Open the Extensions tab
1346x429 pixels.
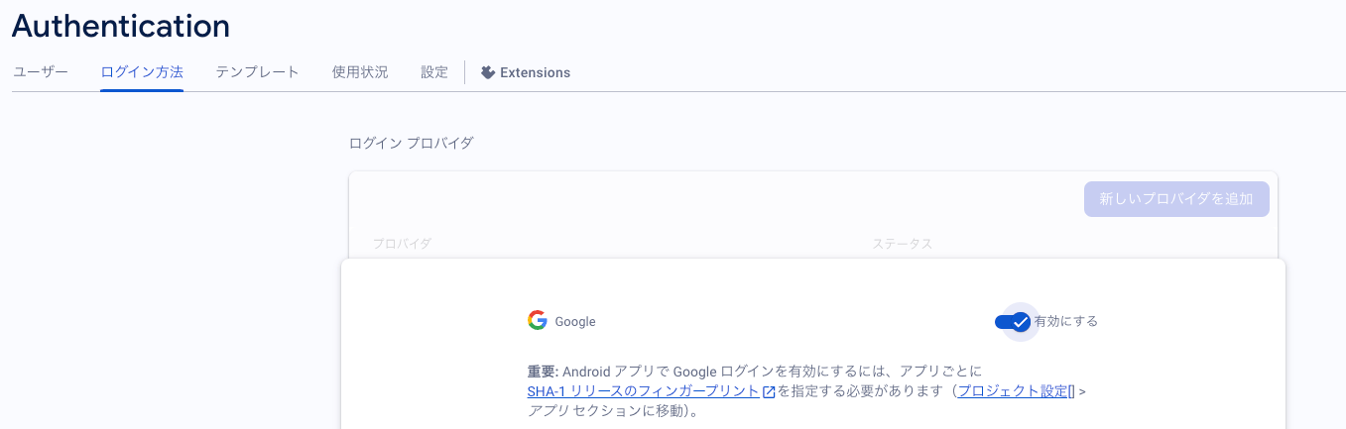point(526,72)
